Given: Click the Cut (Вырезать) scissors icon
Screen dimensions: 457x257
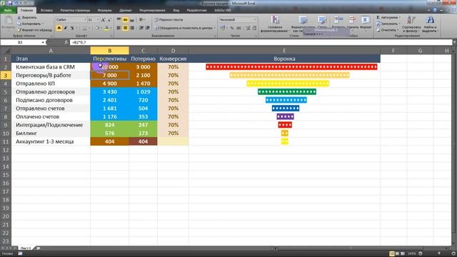Looking at the screenshot, I should coord(19,17).
